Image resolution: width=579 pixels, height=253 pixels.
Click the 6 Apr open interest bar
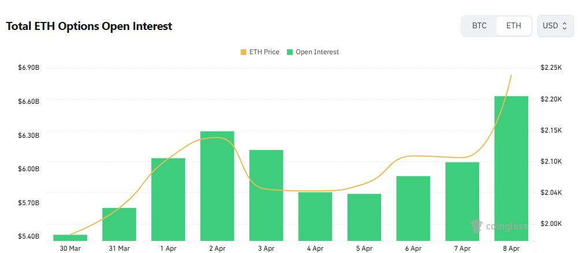pos(413,208)
